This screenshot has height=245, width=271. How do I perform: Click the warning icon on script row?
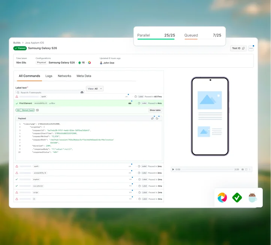pos(17,192)
